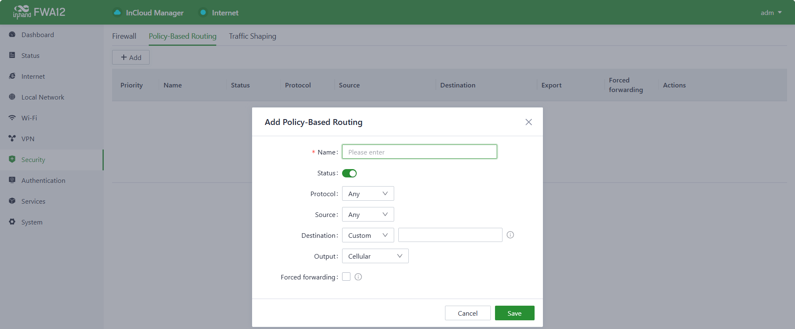Click the System gear icon
This screenshot has height=329, width=795.
[x=12, y=222]
